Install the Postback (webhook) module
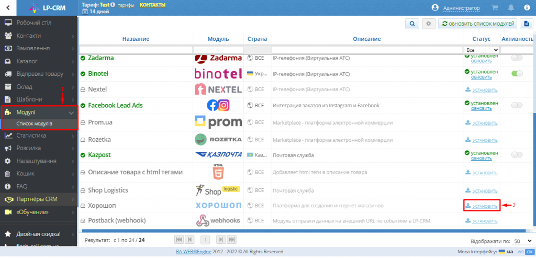536x258 pixels. [482, 221]
